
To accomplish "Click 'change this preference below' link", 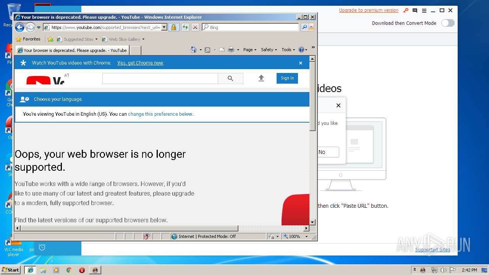I will pyautogui.click(x=160, y=114).
